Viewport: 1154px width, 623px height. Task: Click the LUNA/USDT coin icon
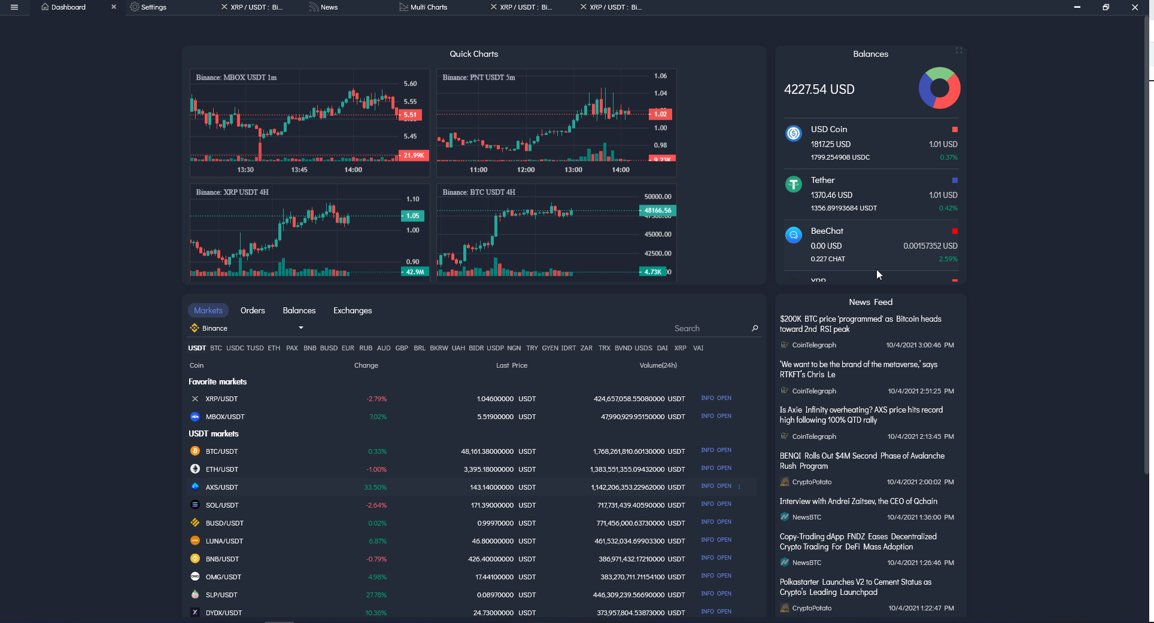click(x=195, y=541)
